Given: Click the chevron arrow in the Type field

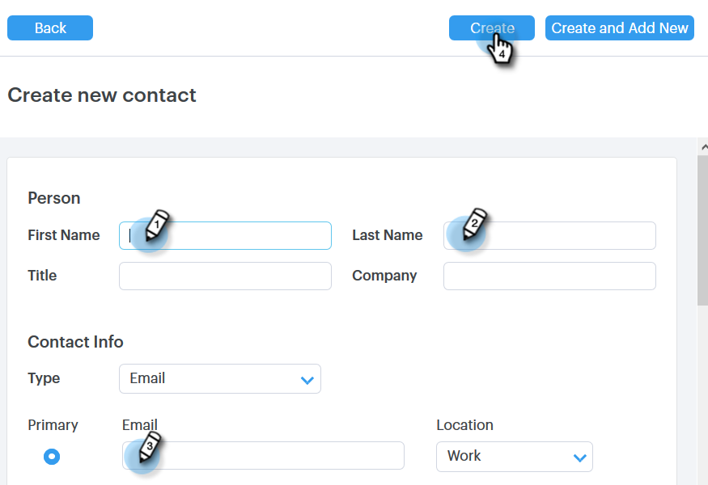Looking at the screenshot, I should click(307, 379).
